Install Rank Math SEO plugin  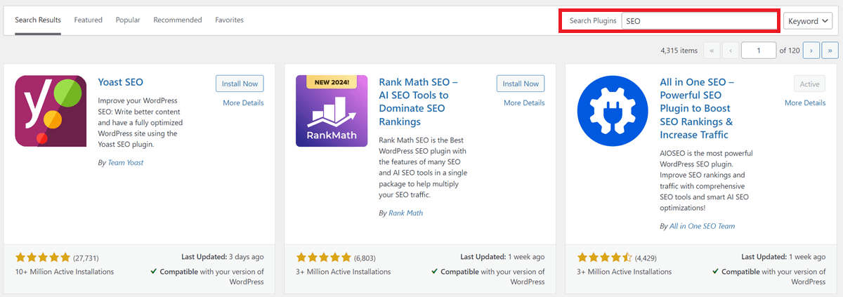[x=521, y=84]
